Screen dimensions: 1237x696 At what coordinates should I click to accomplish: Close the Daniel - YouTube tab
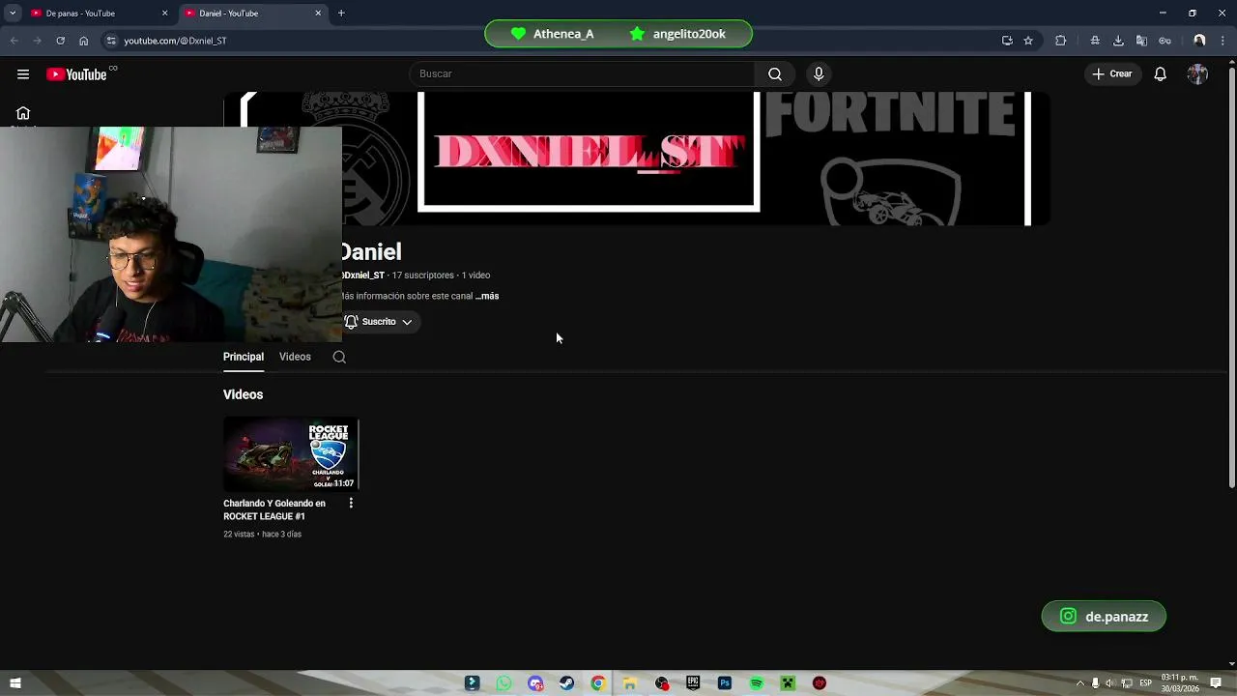318,14
